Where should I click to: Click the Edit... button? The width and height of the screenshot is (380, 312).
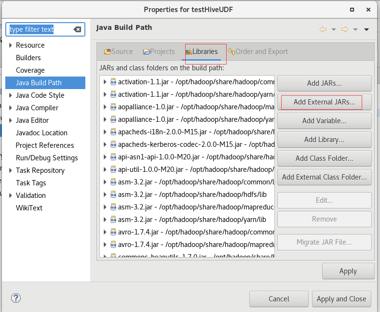324,200
